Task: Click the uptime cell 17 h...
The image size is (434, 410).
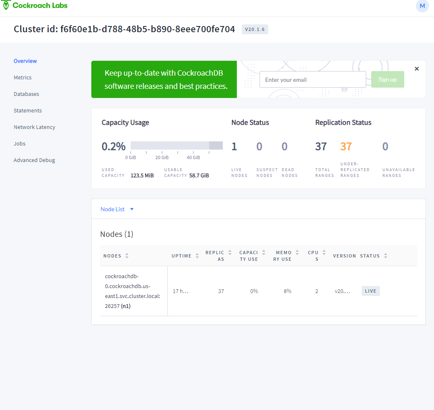Action: (x=181, y=291)
